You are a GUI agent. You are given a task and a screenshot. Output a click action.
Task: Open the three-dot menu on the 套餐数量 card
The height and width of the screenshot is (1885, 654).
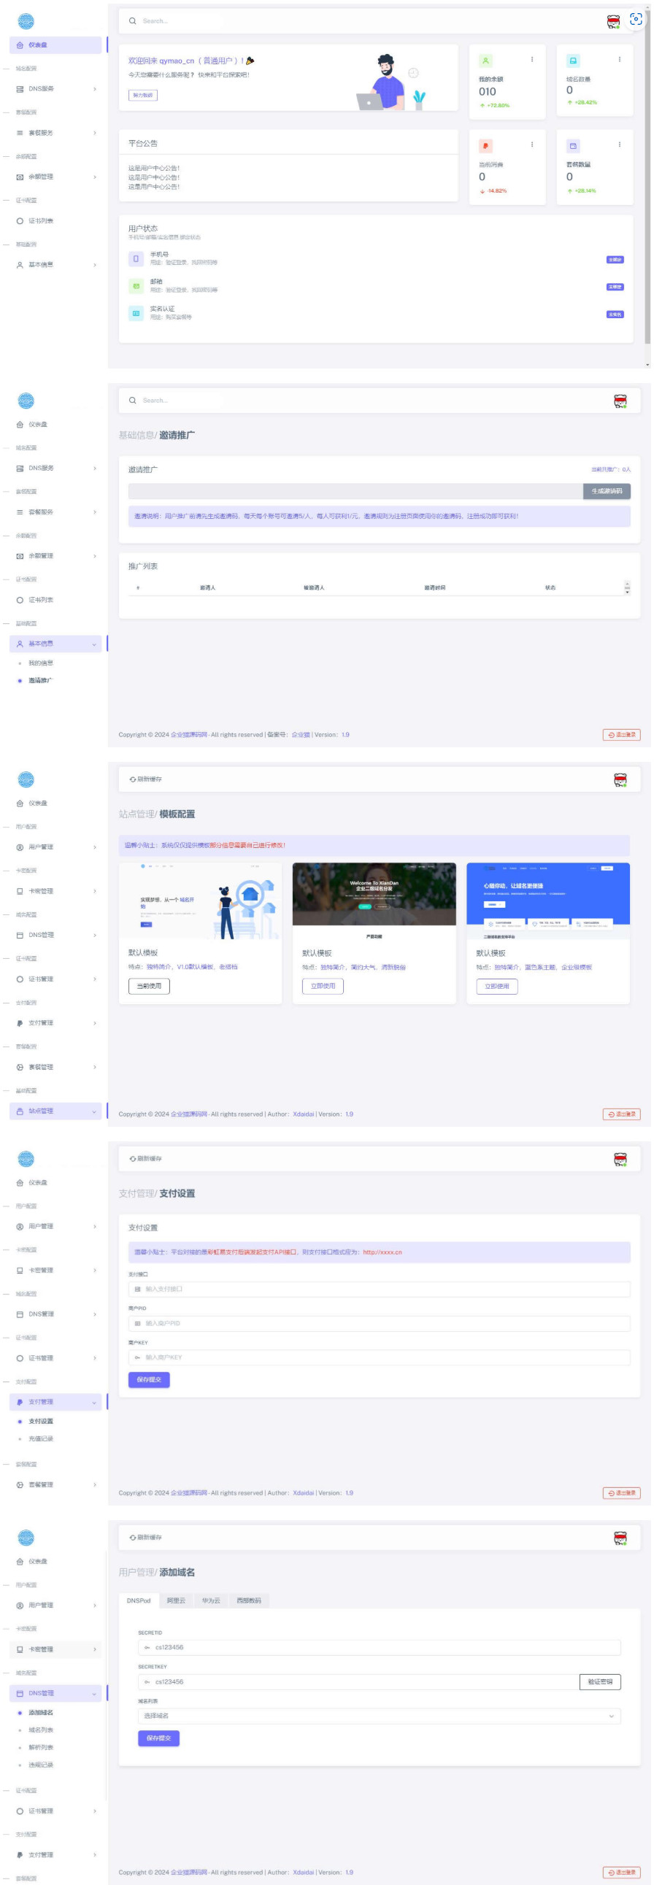[619, 144]
